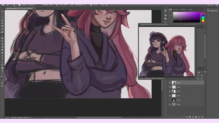
Task: Toggle the airbrush build-up icon in options bar
Action: point(72,5)
